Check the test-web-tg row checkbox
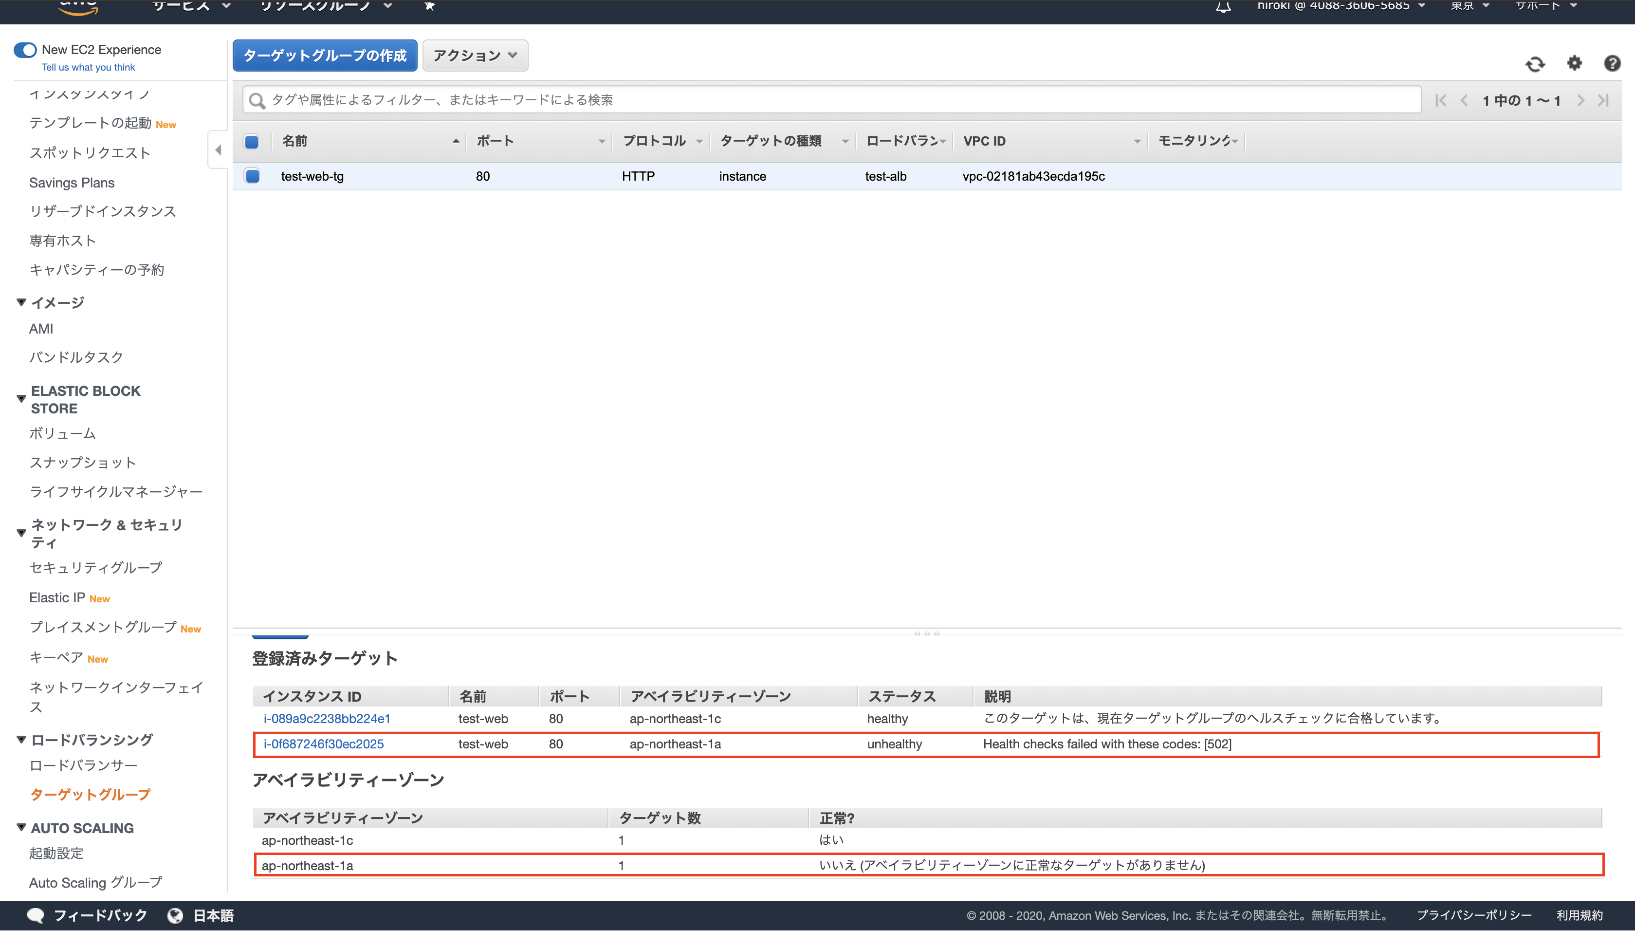Screen dimensions: 1635x948 pos(252,176)
